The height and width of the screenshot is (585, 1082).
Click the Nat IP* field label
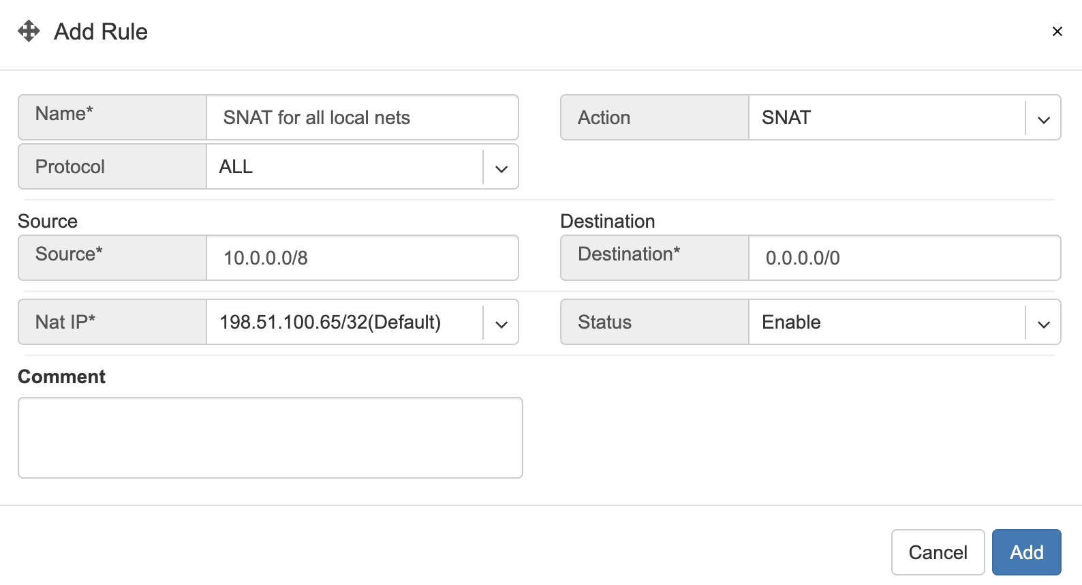tap(65, 322)
